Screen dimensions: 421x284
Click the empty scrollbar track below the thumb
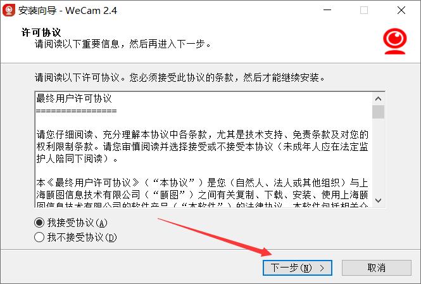pos(379,156)
